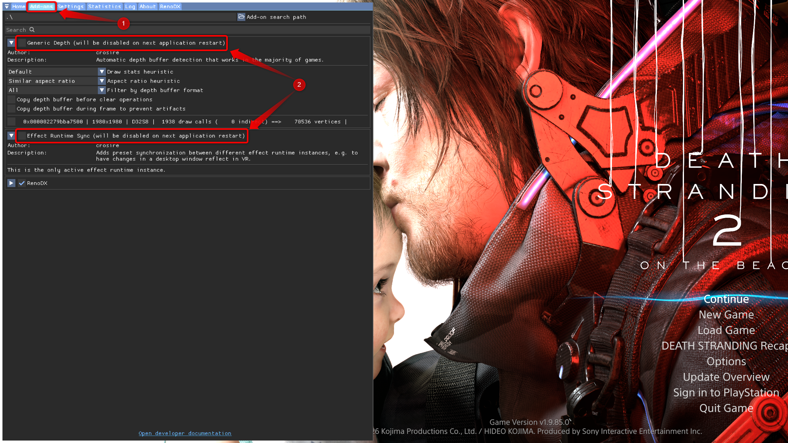Select Sign in to PlayStation entry
This screenshot has height=443, width=788.
(726, 393)
